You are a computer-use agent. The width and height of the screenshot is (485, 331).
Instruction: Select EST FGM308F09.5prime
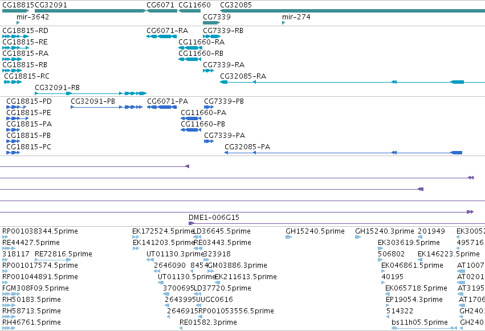[35, 288]
